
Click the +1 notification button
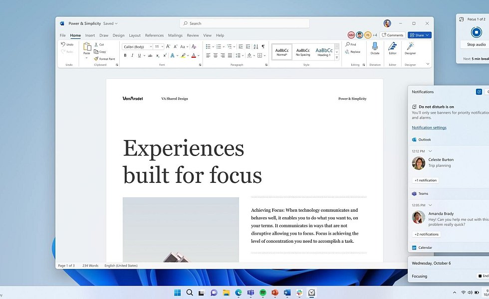pyautogui.click(x=425, y=180)
